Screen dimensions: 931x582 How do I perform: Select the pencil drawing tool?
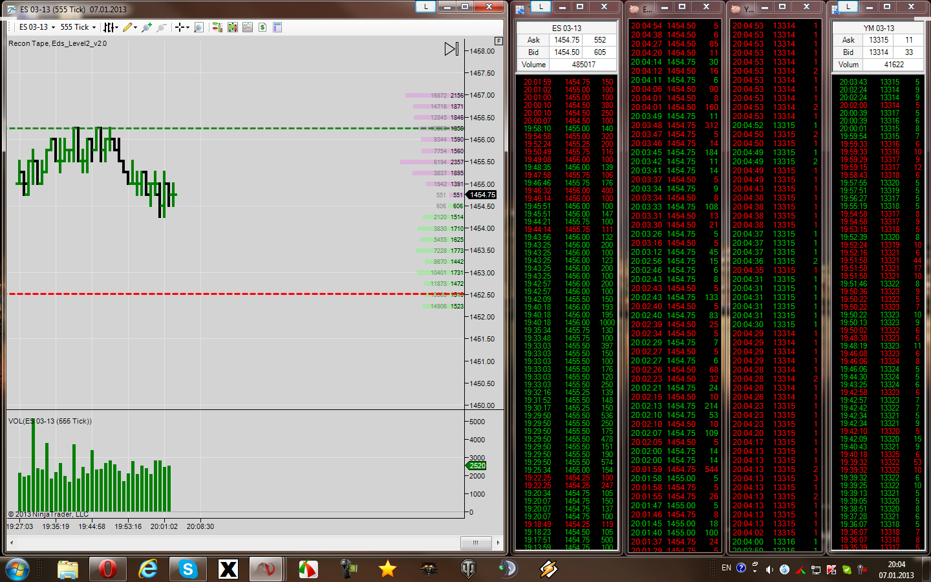tap(127, 27)
